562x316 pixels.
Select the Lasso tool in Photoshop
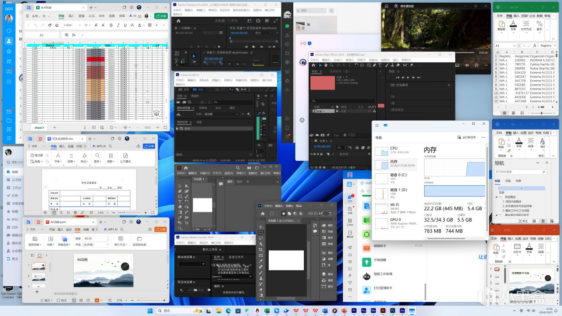tap(261, 238)
